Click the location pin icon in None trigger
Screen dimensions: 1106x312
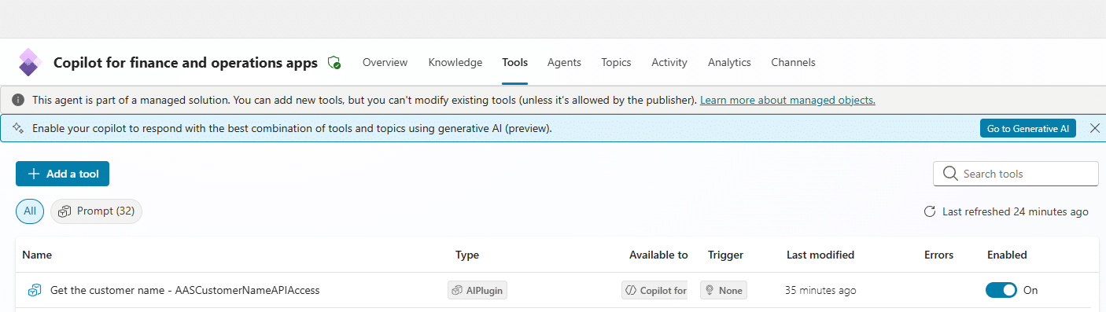point(710,290)
